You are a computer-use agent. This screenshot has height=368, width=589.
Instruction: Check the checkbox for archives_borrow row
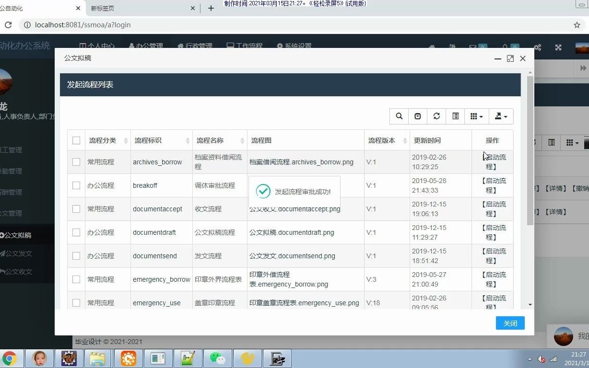(76, 162)
